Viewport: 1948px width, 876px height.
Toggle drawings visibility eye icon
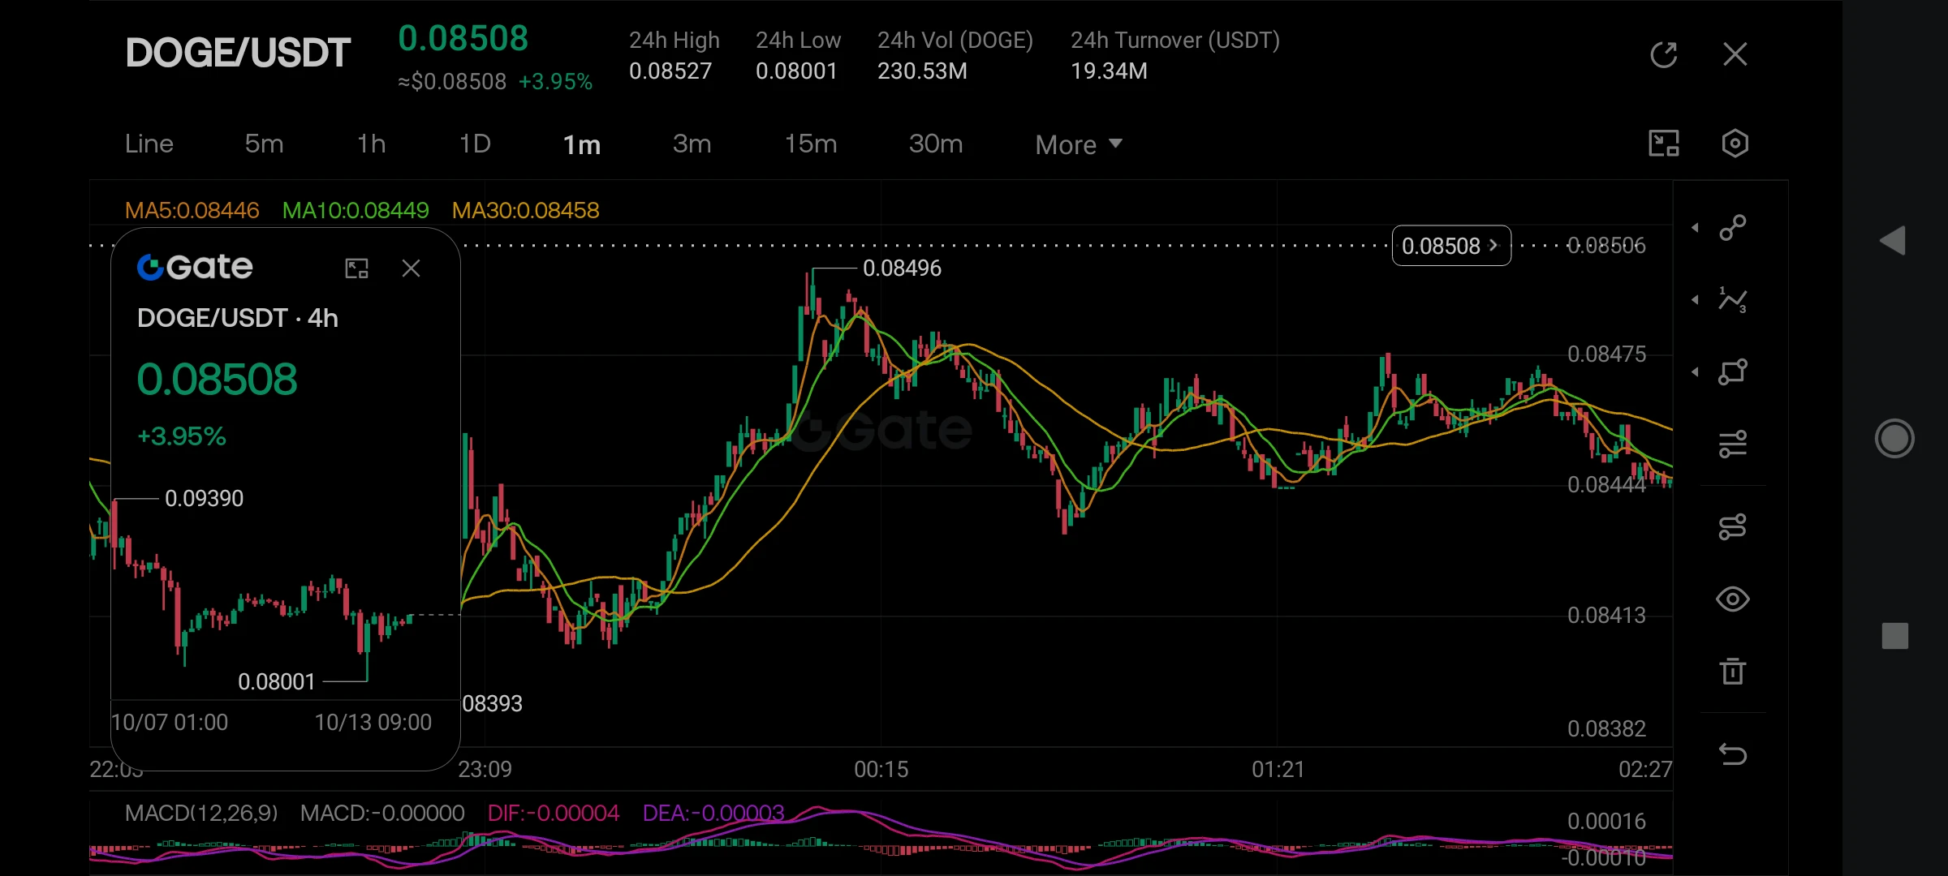coord(1733,599)
